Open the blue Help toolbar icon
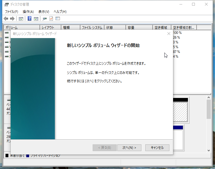The width and height of the screenshot is (215, 169). [29, 18]
